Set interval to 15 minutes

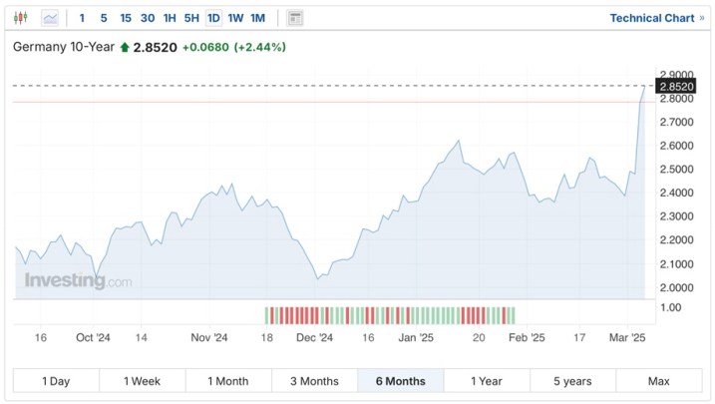[x=126, y=18]
